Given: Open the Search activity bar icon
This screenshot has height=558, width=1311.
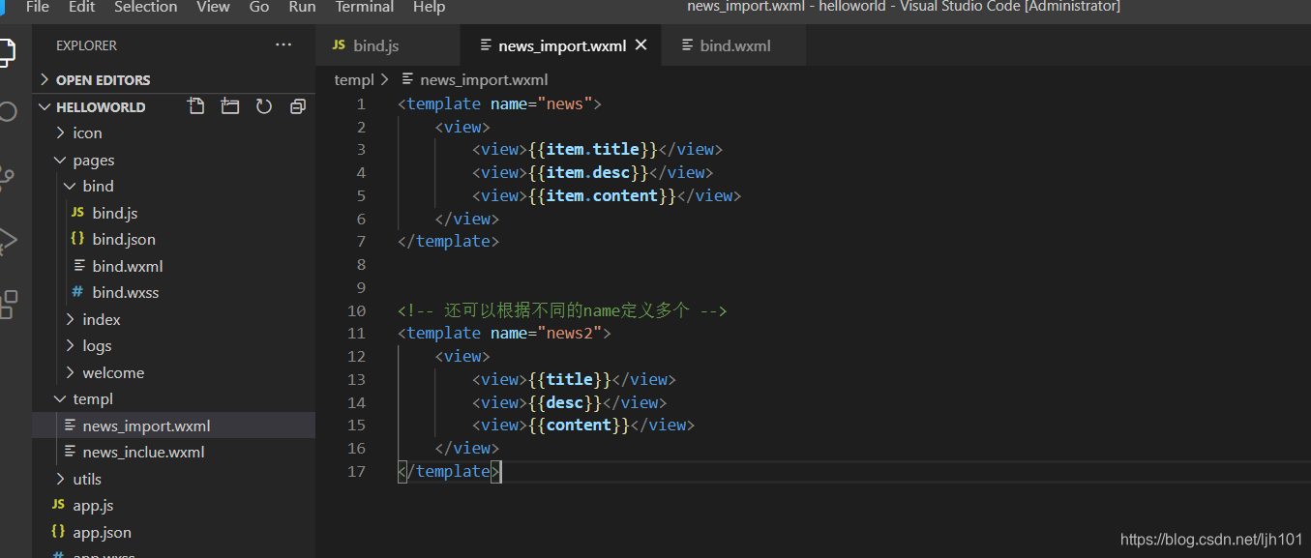Looking at the screenshot, I should pyautogui.click(x=7, y=111).
